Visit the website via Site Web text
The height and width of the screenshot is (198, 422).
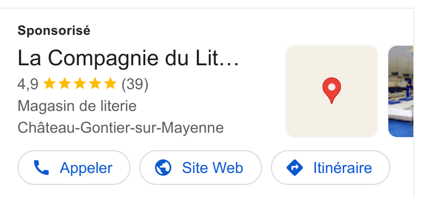(x=213, y=168)
